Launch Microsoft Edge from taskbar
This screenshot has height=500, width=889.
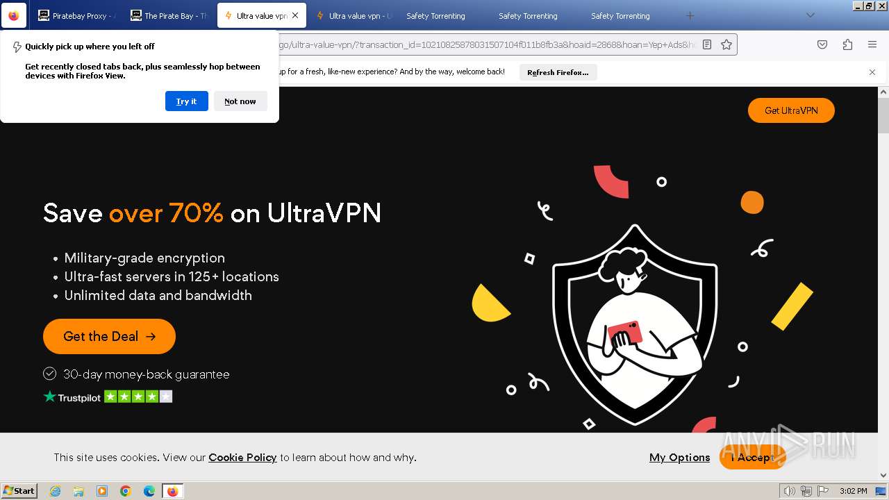point(149,491)
